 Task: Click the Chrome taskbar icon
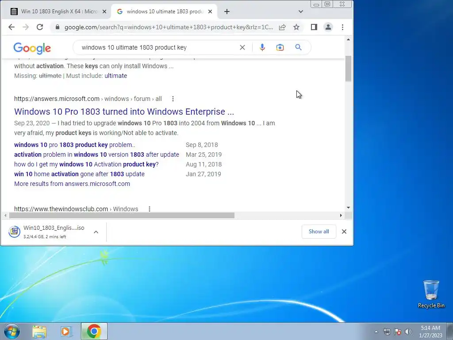click(94, 331)
